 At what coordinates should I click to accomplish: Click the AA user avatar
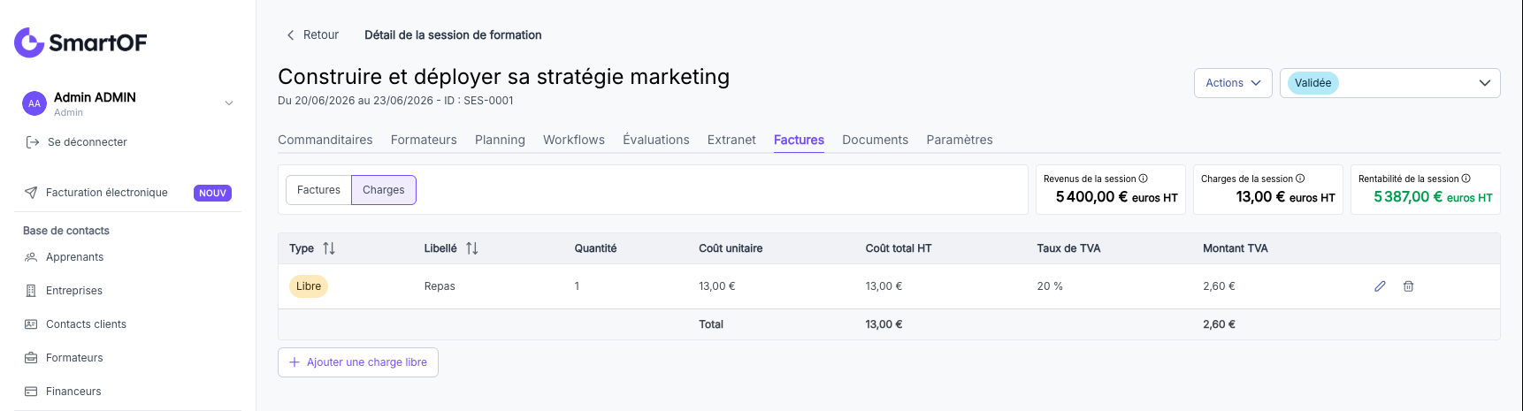34,103
